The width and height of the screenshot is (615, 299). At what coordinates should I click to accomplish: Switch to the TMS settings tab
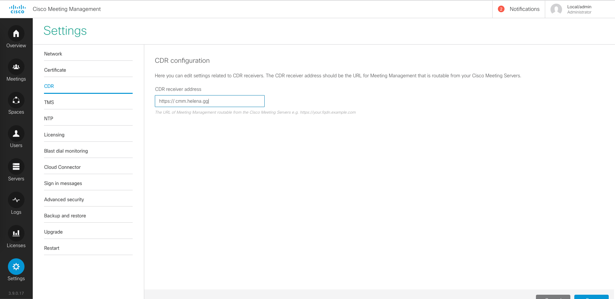click(x=49, y=102)
